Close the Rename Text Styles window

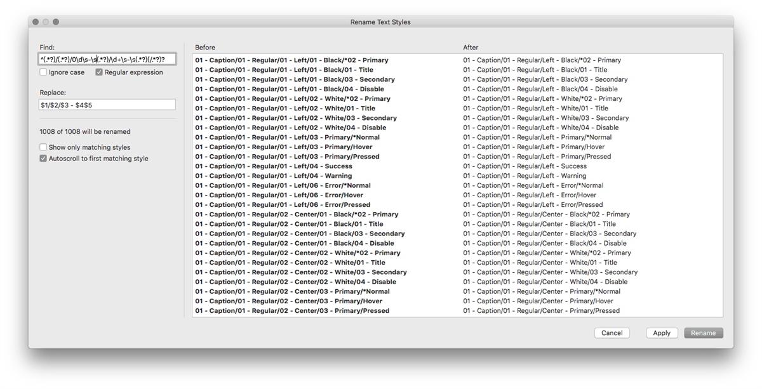36,22
